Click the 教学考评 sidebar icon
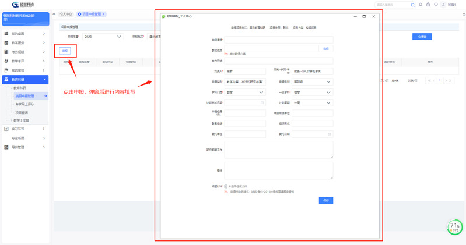Viewport: 466px width, 245px height. 6,61
